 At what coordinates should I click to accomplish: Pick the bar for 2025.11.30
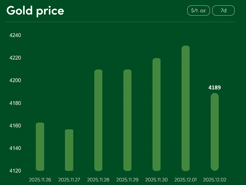(x=156, y=115)
